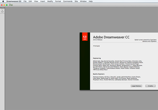This screenshot has width=158, height=110.
Task: Click the Engineering heading
Action: coord(97,58)
